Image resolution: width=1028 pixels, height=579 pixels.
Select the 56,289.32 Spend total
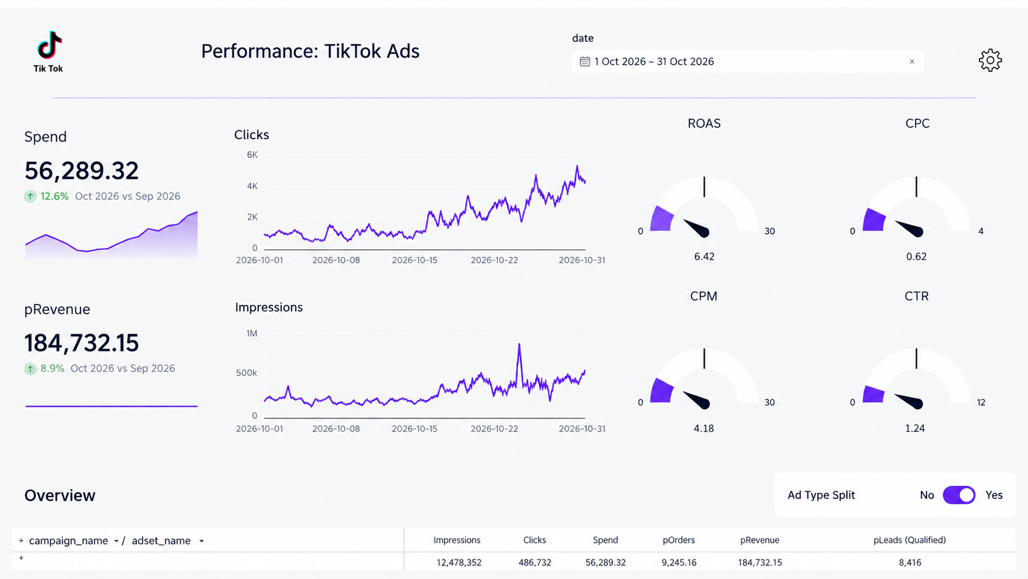tap(82, 171)
